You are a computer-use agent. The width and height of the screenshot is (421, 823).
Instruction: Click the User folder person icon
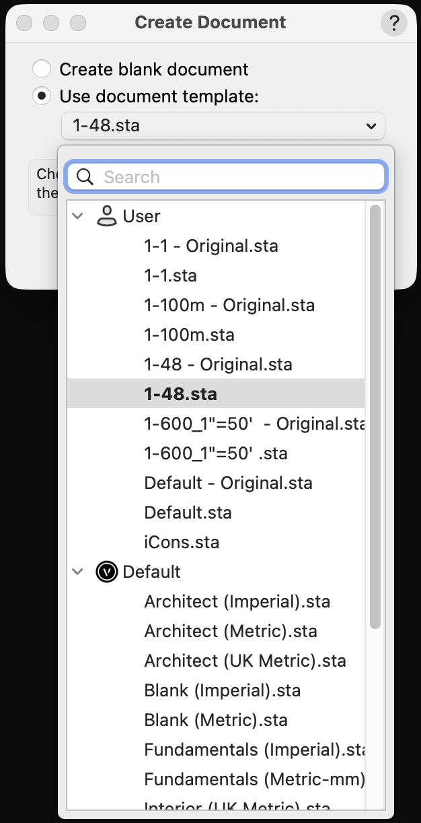107,216
